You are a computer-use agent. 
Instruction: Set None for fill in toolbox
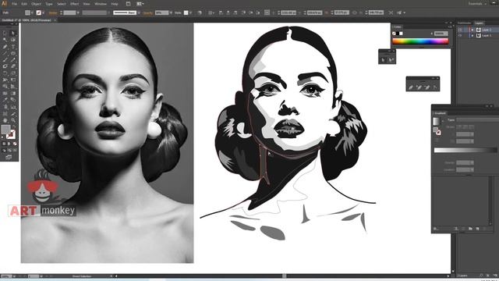[14, 144]
